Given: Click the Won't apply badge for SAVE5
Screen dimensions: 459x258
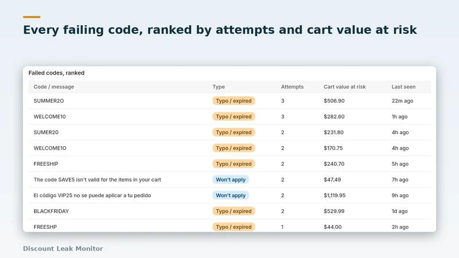Looking at the screenshot, I should coord(231,179).
